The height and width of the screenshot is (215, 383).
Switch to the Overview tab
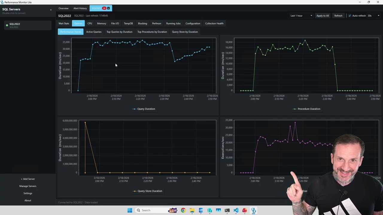coord(63,8)
